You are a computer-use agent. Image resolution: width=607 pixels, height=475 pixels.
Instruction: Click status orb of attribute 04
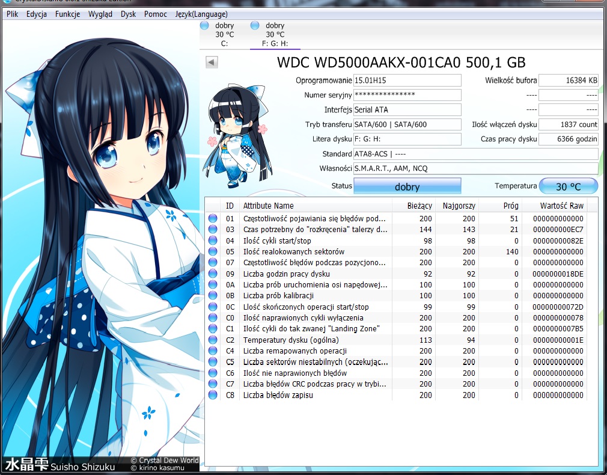[x=213, y=241]
